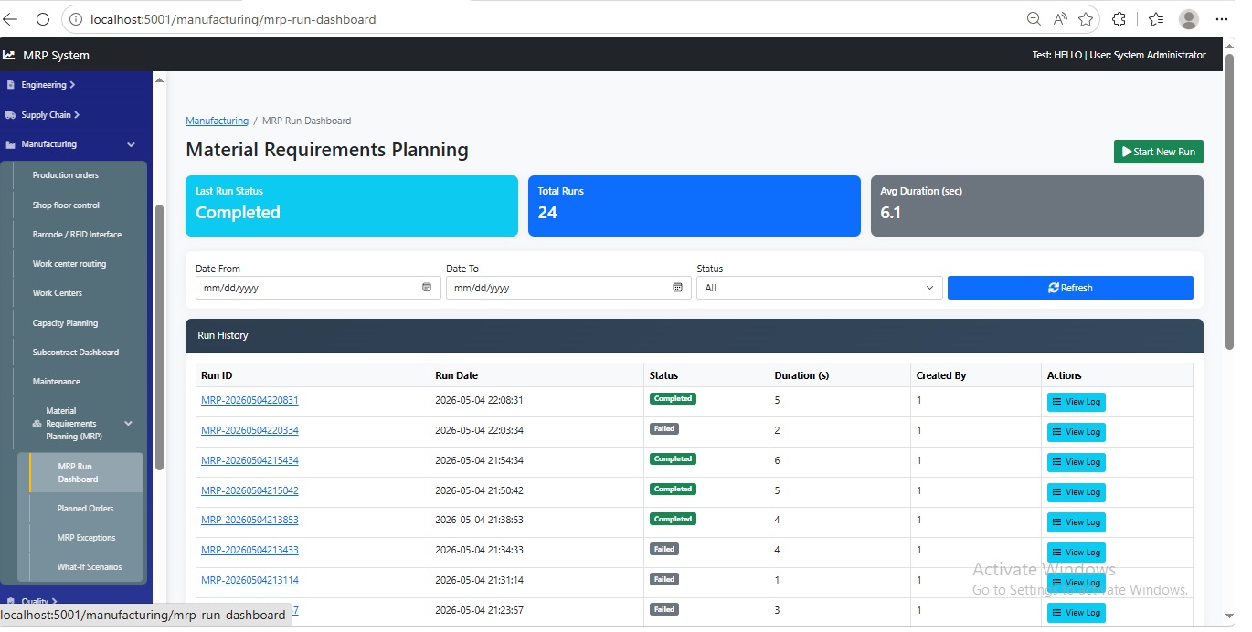Click the Supply Chain truck icon
Viewport: 1252px width, 632px height.
pyautogui.click(x=11, y=115)
